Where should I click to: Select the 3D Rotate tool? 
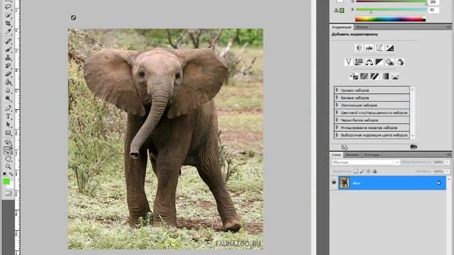pos(8,142)
